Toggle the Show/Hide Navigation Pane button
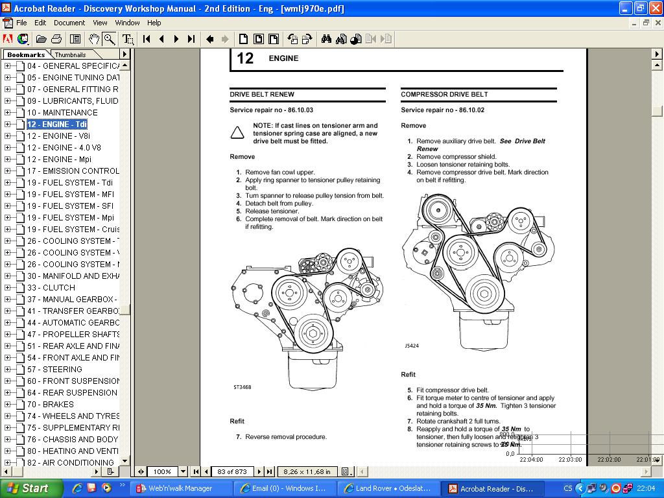Viewport: 664px width, 498px height. pos(75,39)
